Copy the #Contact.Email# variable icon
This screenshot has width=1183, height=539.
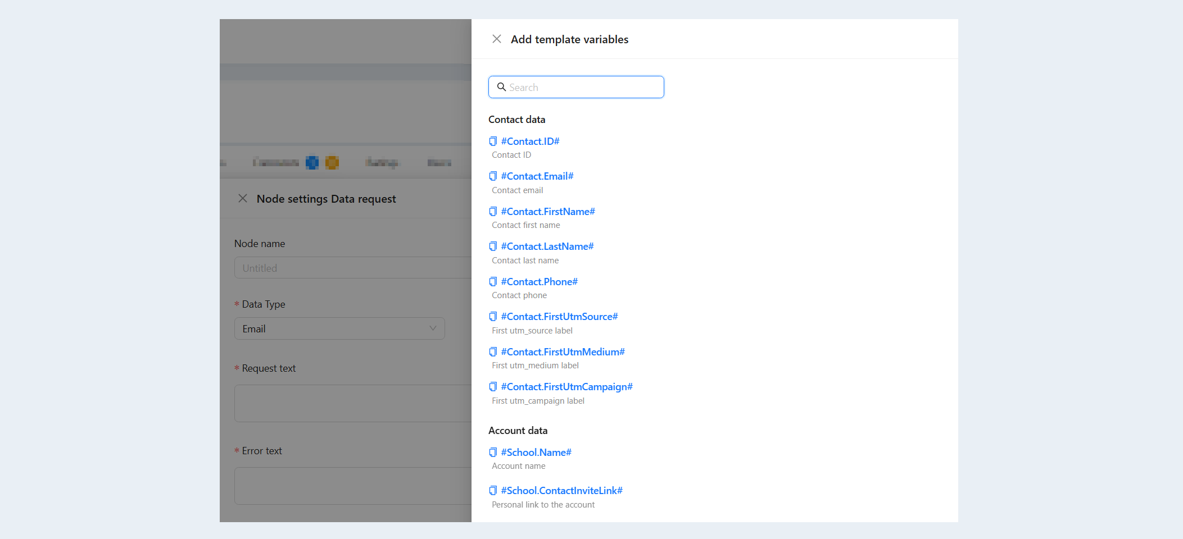pos(493,176)
